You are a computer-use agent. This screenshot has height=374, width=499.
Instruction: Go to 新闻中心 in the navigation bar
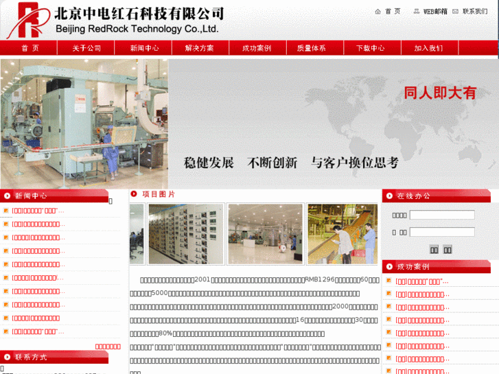pos(144,48)
